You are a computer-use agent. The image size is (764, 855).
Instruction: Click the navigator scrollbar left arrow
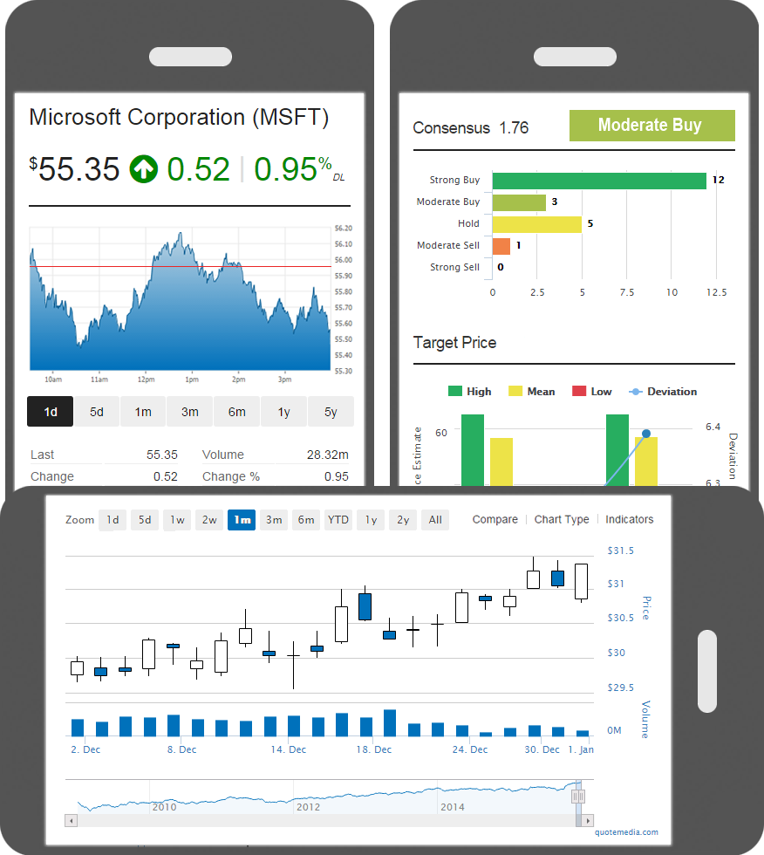click(72, 821)
